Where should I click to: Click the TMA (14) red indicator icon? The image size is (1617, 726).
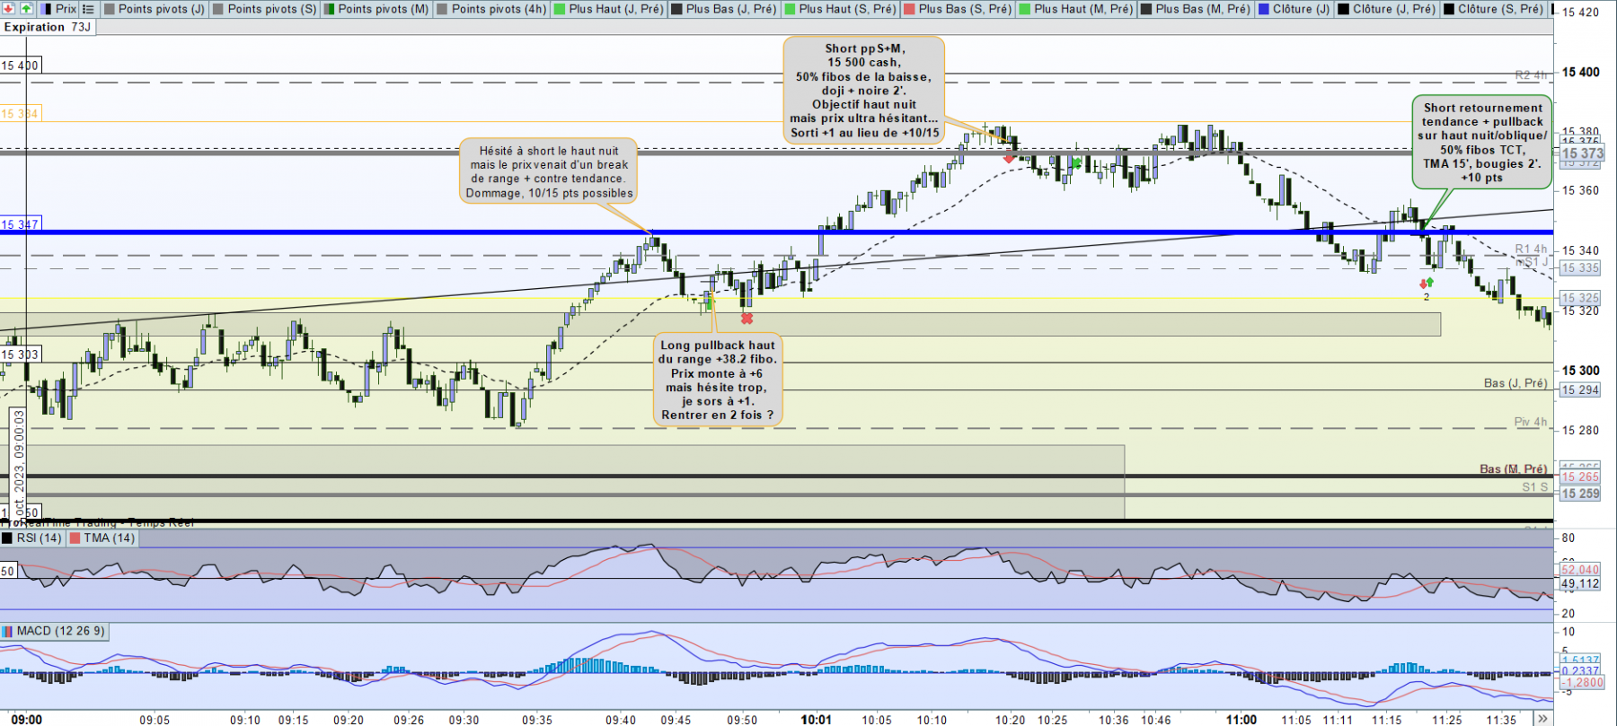(x=75, y=538)
